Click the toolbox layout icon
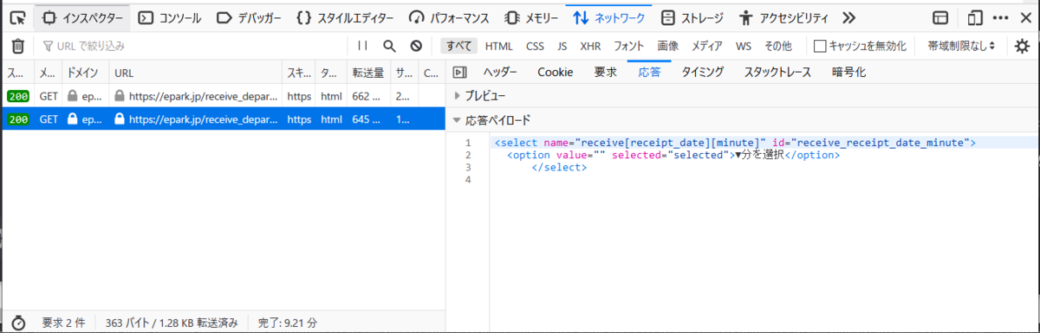Screen dimensions: 1040x333 pos(940,17)
